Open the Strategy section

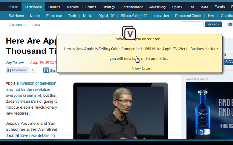tap(109, 7)
